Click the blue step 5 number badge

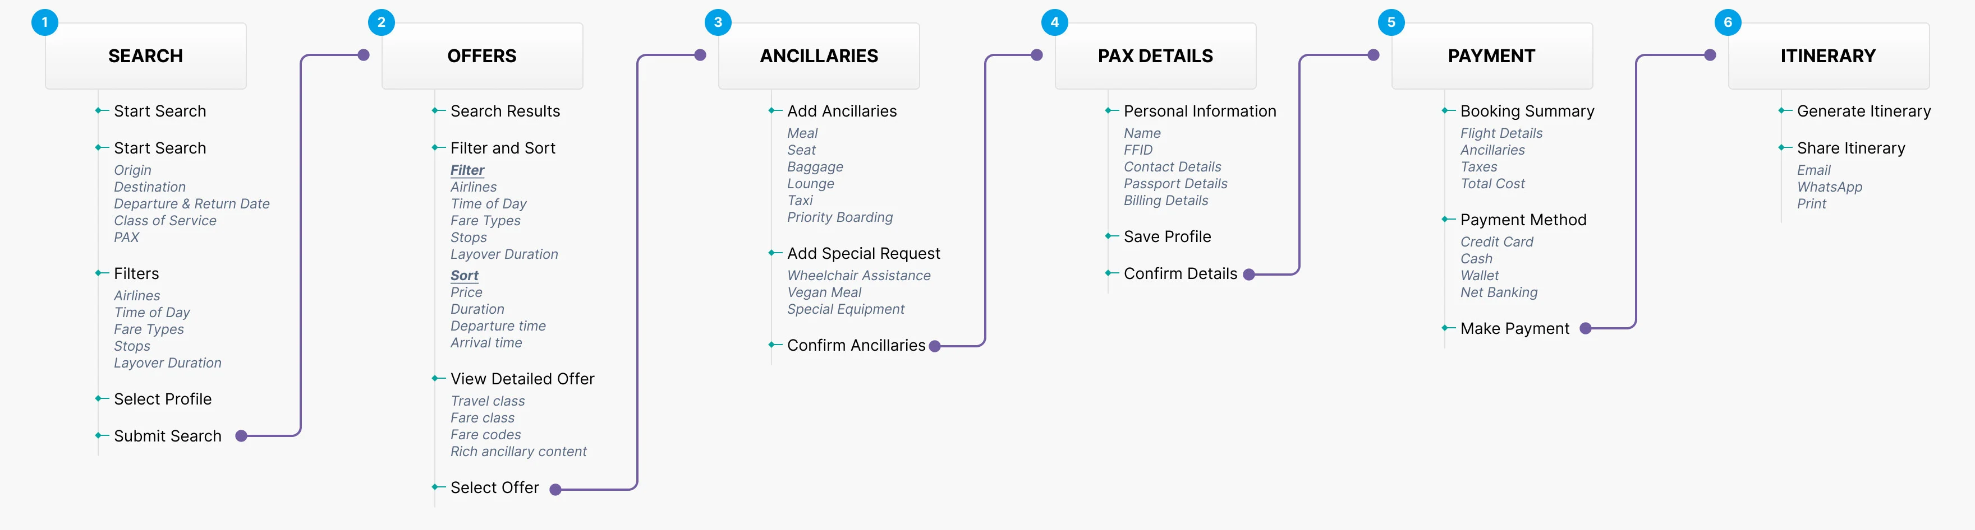(1391, 22)
